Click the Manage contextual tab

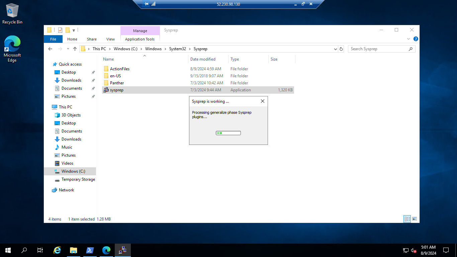tap(140, 31)
